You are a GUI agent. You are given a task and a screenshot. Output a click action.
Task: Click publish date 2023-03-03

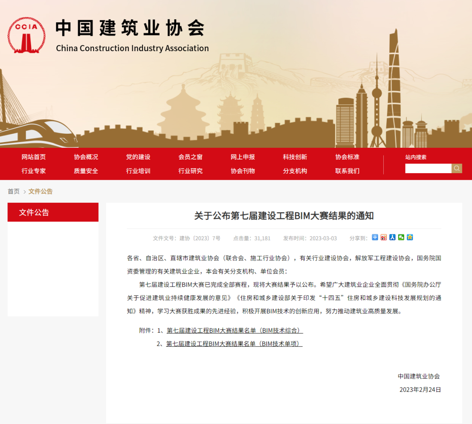tap(323, 238)
